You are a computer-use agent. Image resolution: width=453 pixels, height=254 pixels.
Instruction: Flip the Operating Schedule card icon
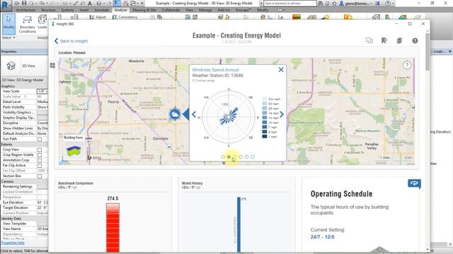(x=414, y=183)
